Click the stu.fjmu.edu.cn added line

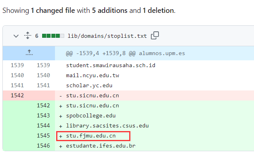pos(91,136)
